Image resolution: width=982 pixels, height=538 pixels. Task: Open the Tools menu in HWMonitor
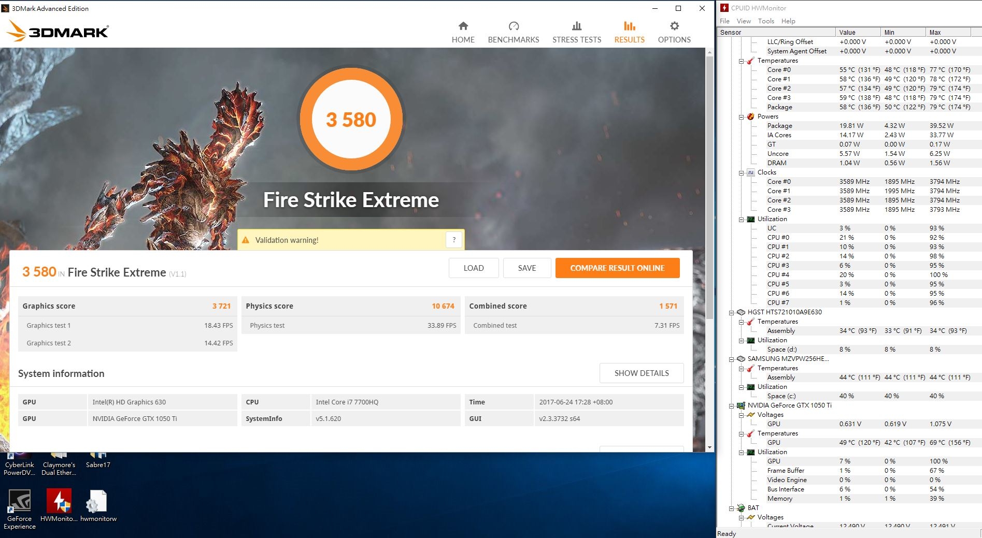click(x=766, y=21)
